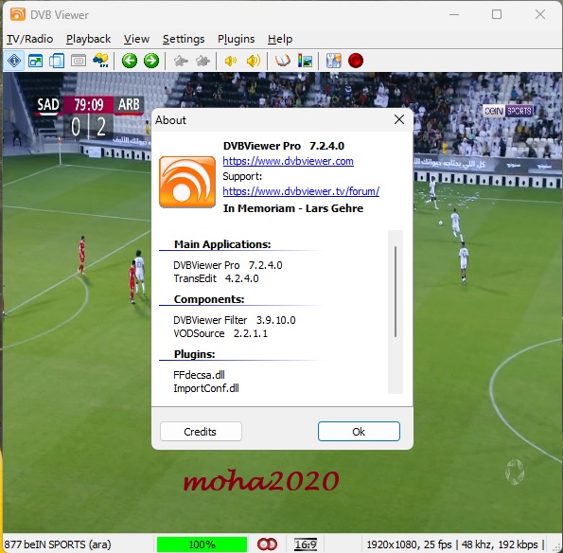Open the Settings menu
The height and width of the screenshot is (553, 563).
(184, 39)
